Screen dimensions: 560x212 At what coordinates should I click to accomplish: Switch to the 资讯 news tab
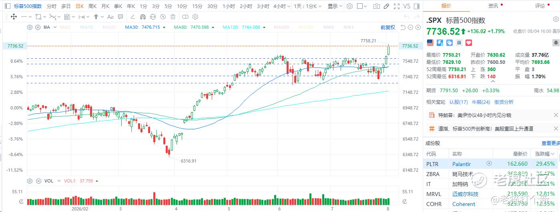pos(493,6)
